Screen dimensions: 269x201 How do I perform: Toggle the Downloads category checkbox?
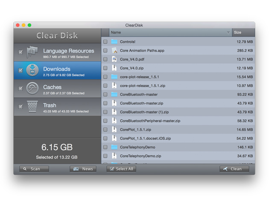tap(20, 70)
